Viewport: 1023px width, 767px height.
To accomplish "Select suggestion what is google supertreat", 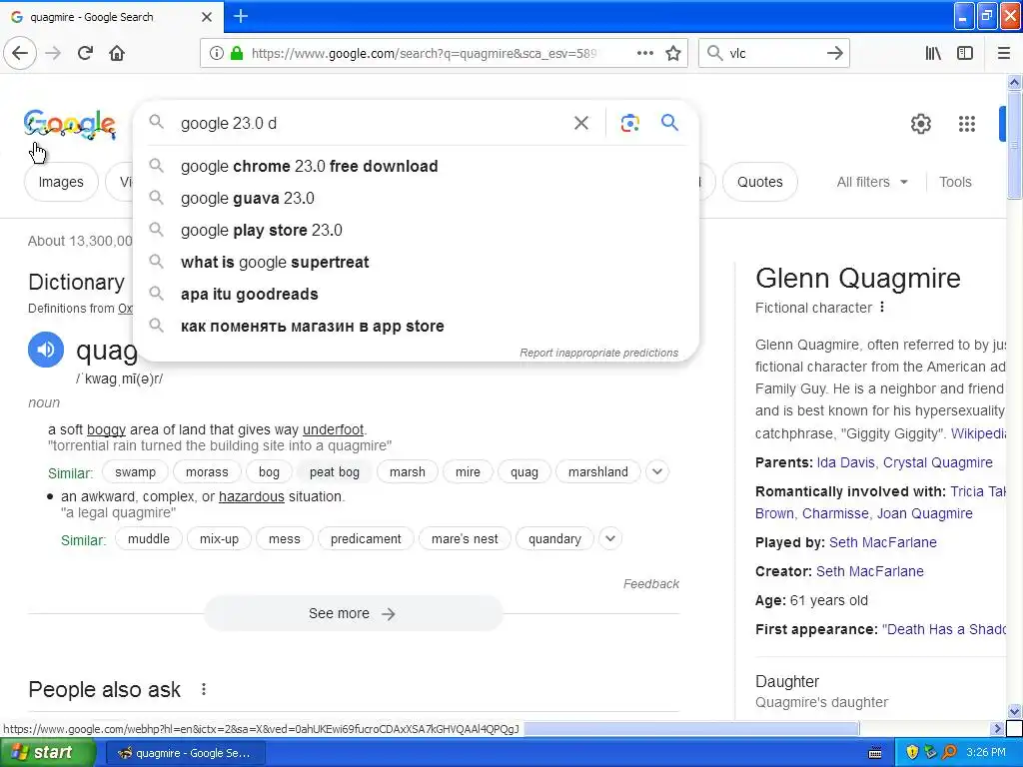I will point(417,263).
